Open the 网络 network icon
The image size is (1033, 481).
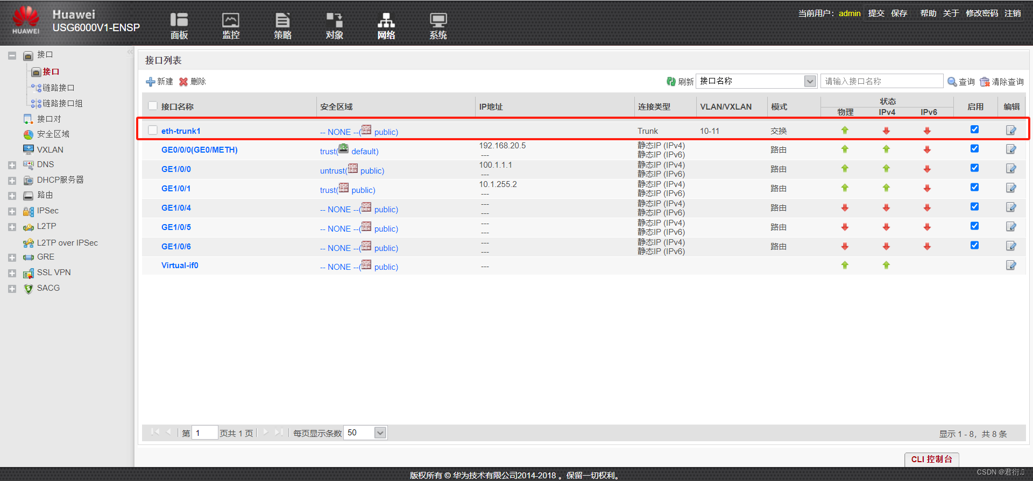[386, 26]
